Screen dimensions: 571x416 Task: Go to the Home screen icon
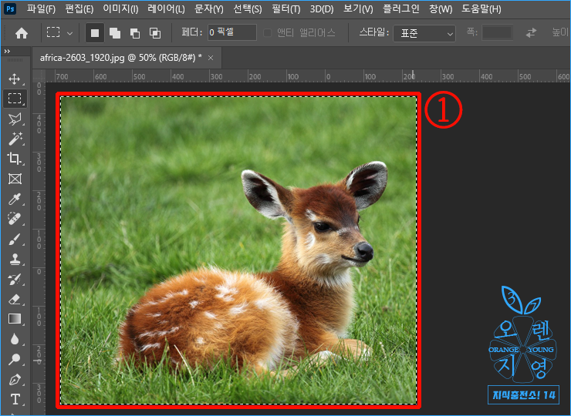pyautogui.click(x=22, y=33)
